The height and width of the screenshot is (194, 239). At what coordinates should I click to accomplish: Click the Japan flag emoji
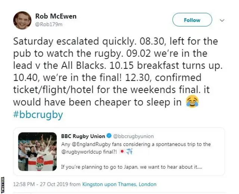click(122, 152)
